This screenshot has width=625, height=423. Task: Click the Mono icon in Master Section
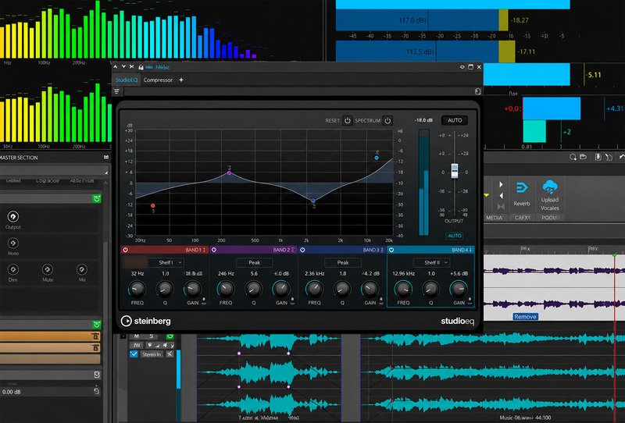click(13, 243)
